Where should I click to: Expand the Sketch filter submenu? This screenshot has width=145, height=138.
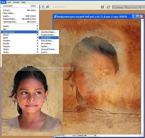pyautogui.click(x=20, y=49)
